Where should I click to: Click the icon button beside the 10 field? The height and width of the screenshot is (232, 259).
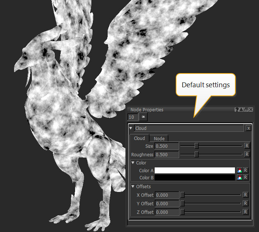(x=143, y=117)
